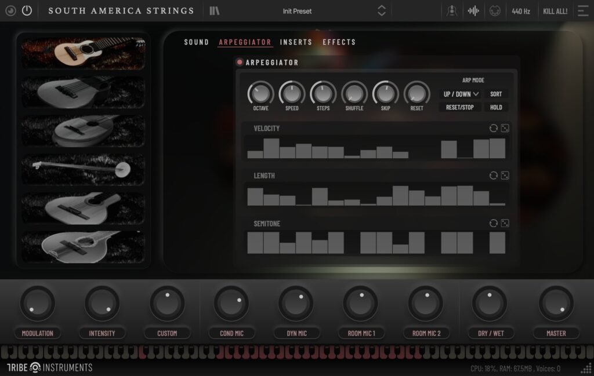Click the 440 Hz tuning button
The image size is (594, 376).
click(x=521, y=12)
